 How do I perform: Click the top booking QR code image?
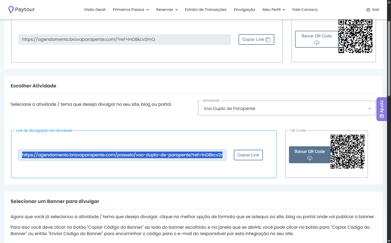point(355,36)
